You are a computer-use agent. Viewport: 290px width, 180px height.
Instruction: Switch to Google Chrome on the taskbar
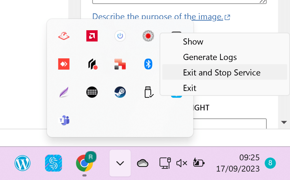click(84, 163)
